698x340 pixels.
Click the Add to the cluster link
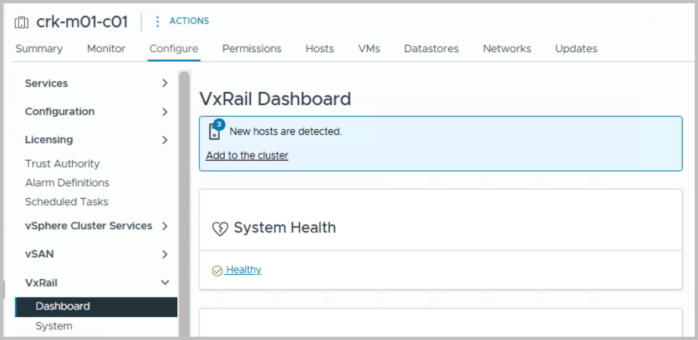click(247, 156)
